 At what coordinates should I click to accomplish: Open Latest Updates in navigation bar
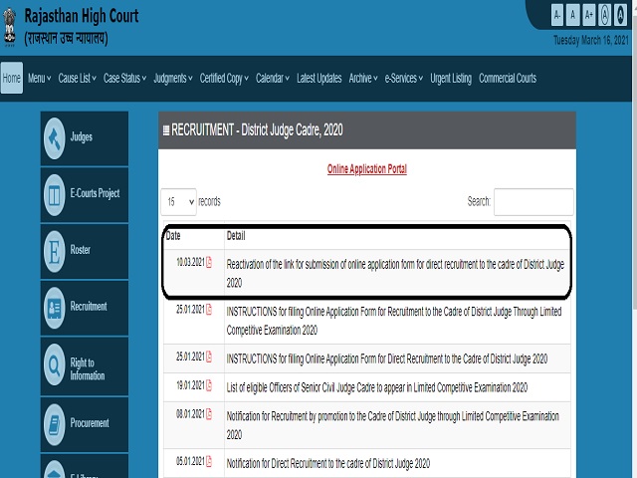click(318, 78)
